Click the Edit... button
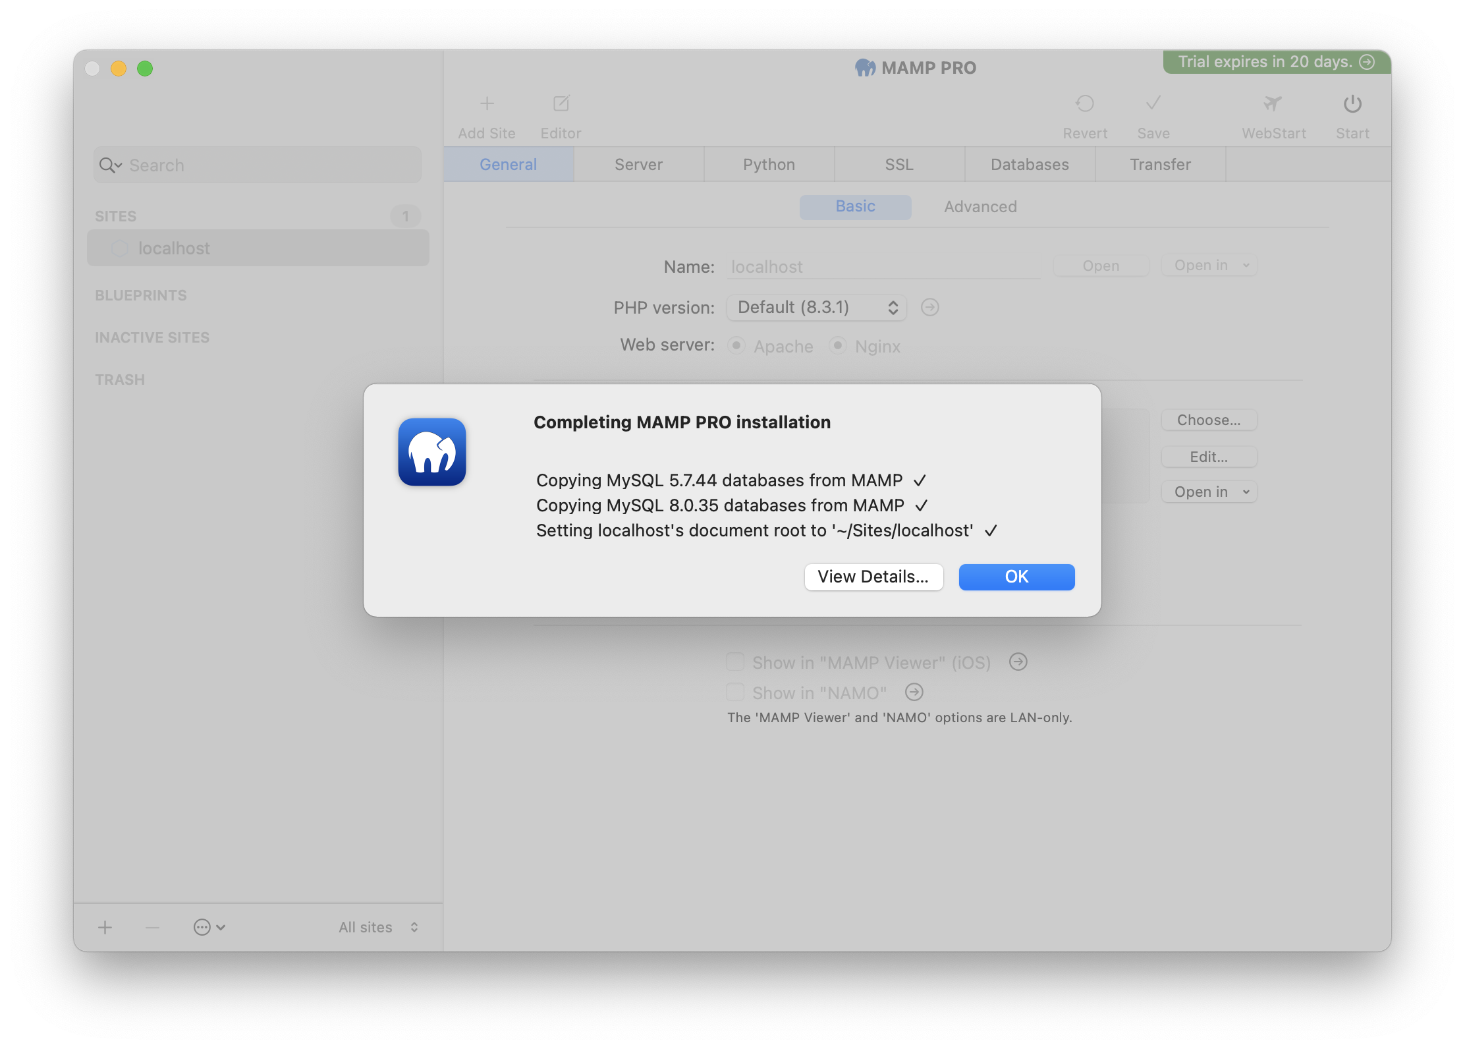Viewport: 1465px width, 1049px height. click(1209, 457)
